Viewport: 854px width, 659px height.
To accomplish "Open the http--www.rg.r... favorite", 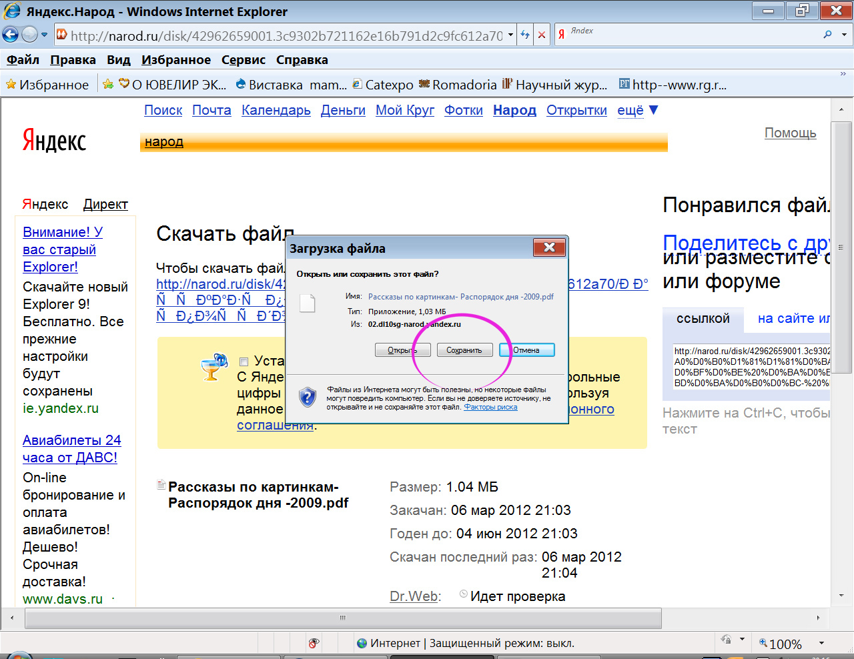I will click(673, 85).
